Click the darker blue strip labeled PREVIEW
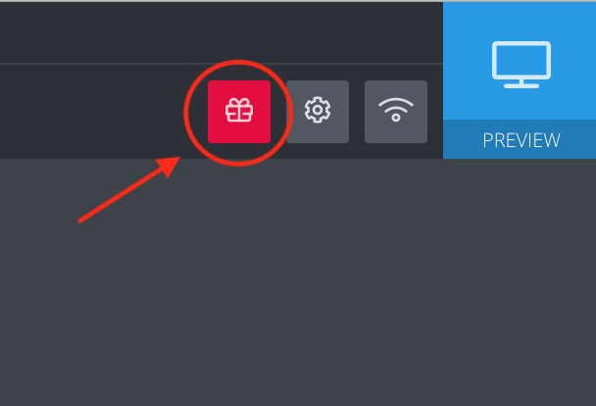596x406 pixels. [520, 139]
